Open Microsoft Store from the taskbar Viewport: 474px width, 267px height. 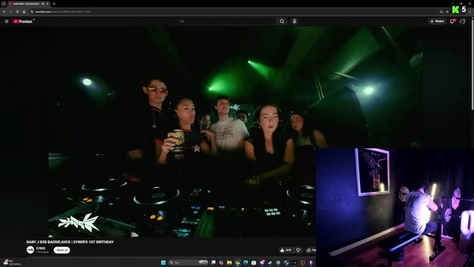coord(254,263)
